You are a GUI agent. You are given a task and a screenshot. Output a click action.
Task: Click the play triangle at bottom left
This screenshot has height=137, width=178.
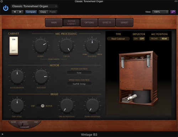[2, 134]
